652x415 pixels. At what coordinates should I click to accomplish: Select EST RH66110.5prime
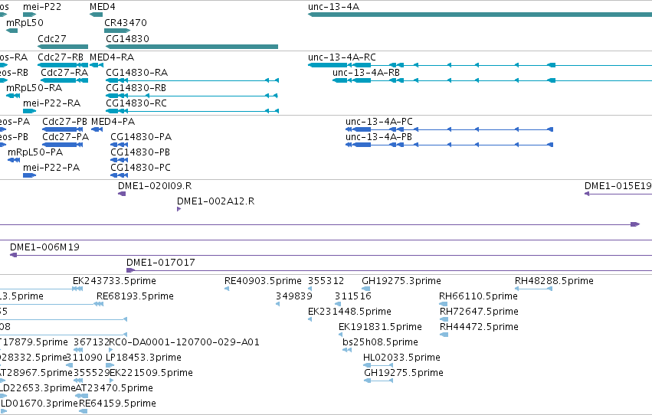tap(444, 304)
